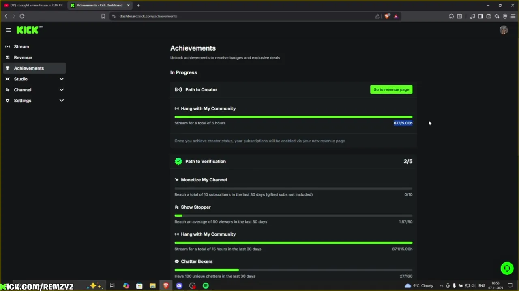Open Brave Shields lion icon
The width and height of the screenshot is (519, 291).
pos(387,16)
